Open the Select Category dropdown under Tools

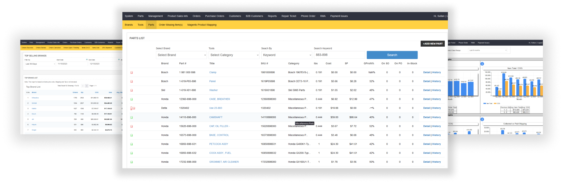234,55
